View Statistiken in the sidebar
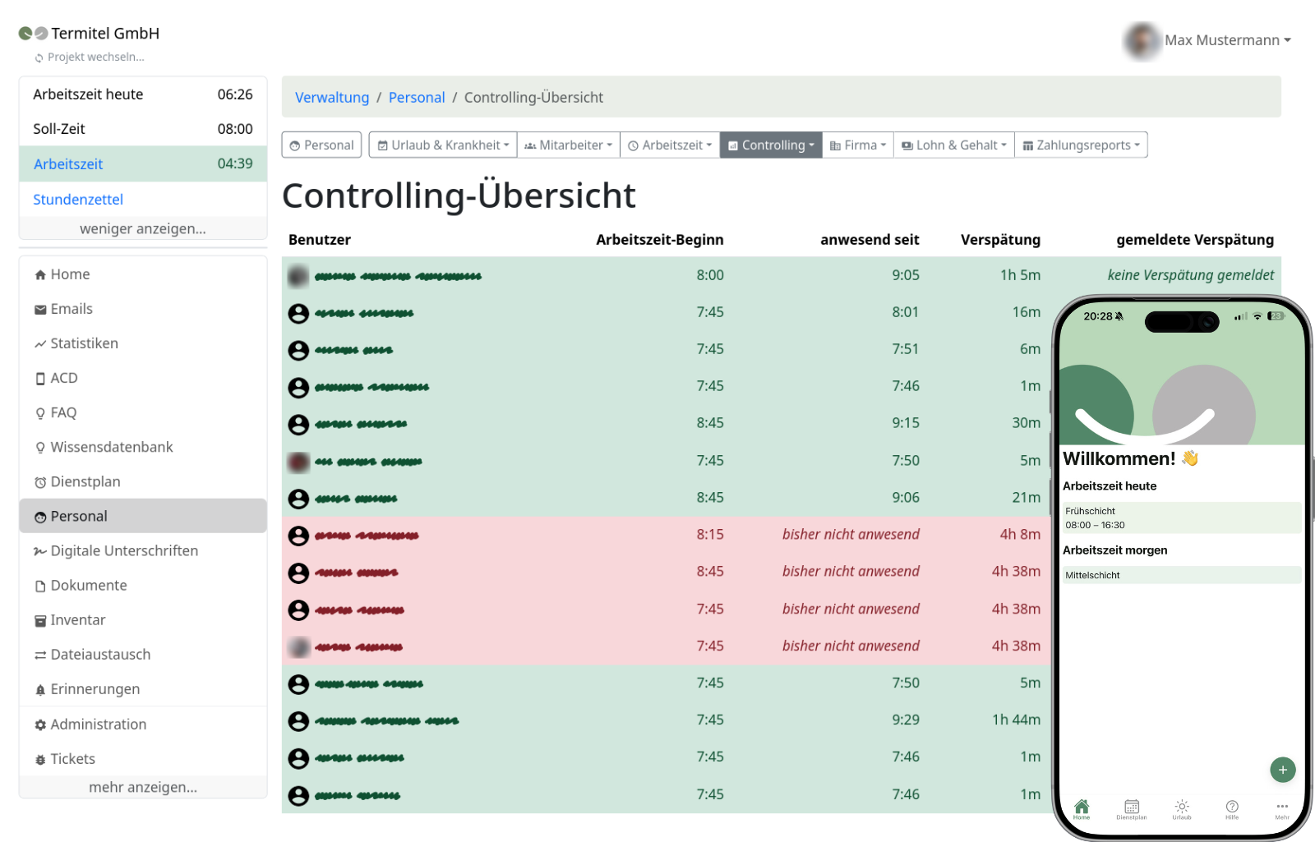The height and width of the screenshot is (842, 1315). (x=84, y=343)
